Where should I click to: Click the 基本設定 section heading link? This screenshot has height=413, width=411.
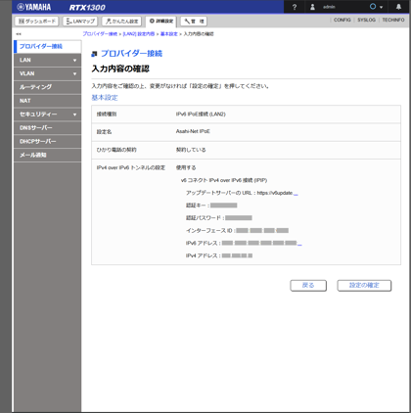pos(105,98)
